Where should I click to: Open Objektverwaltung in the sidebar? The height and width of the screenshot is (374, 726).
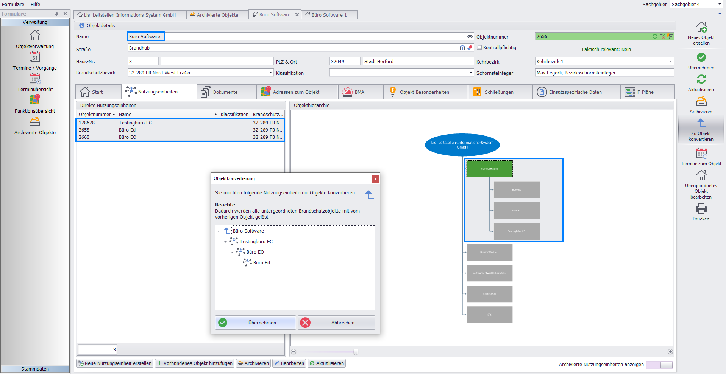tap(35, 36)
